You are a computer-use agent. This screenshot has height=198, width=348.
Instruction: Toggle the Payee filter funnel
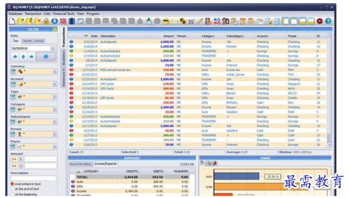[13, 147]
